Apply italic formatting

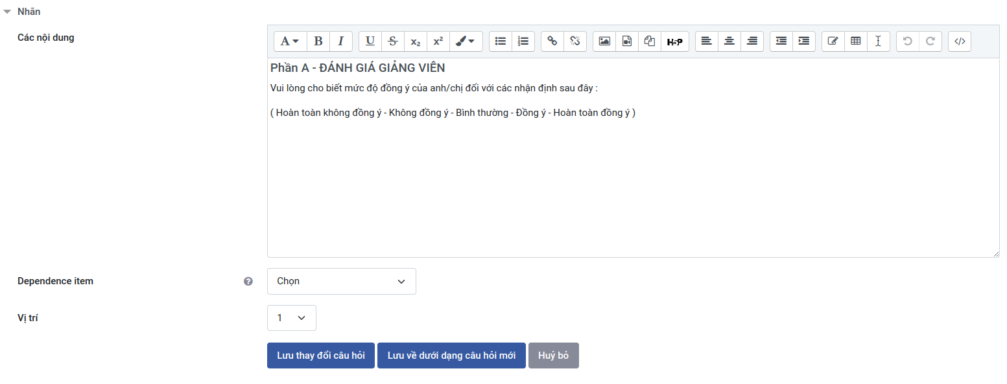click(x=340, y=41)
